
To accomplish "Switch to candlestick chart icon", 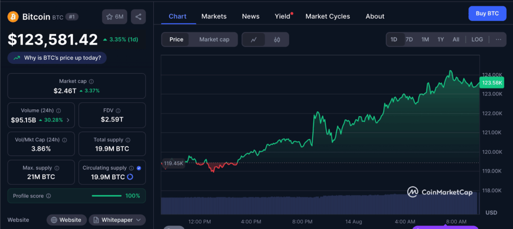I will (x=277, y=39).
